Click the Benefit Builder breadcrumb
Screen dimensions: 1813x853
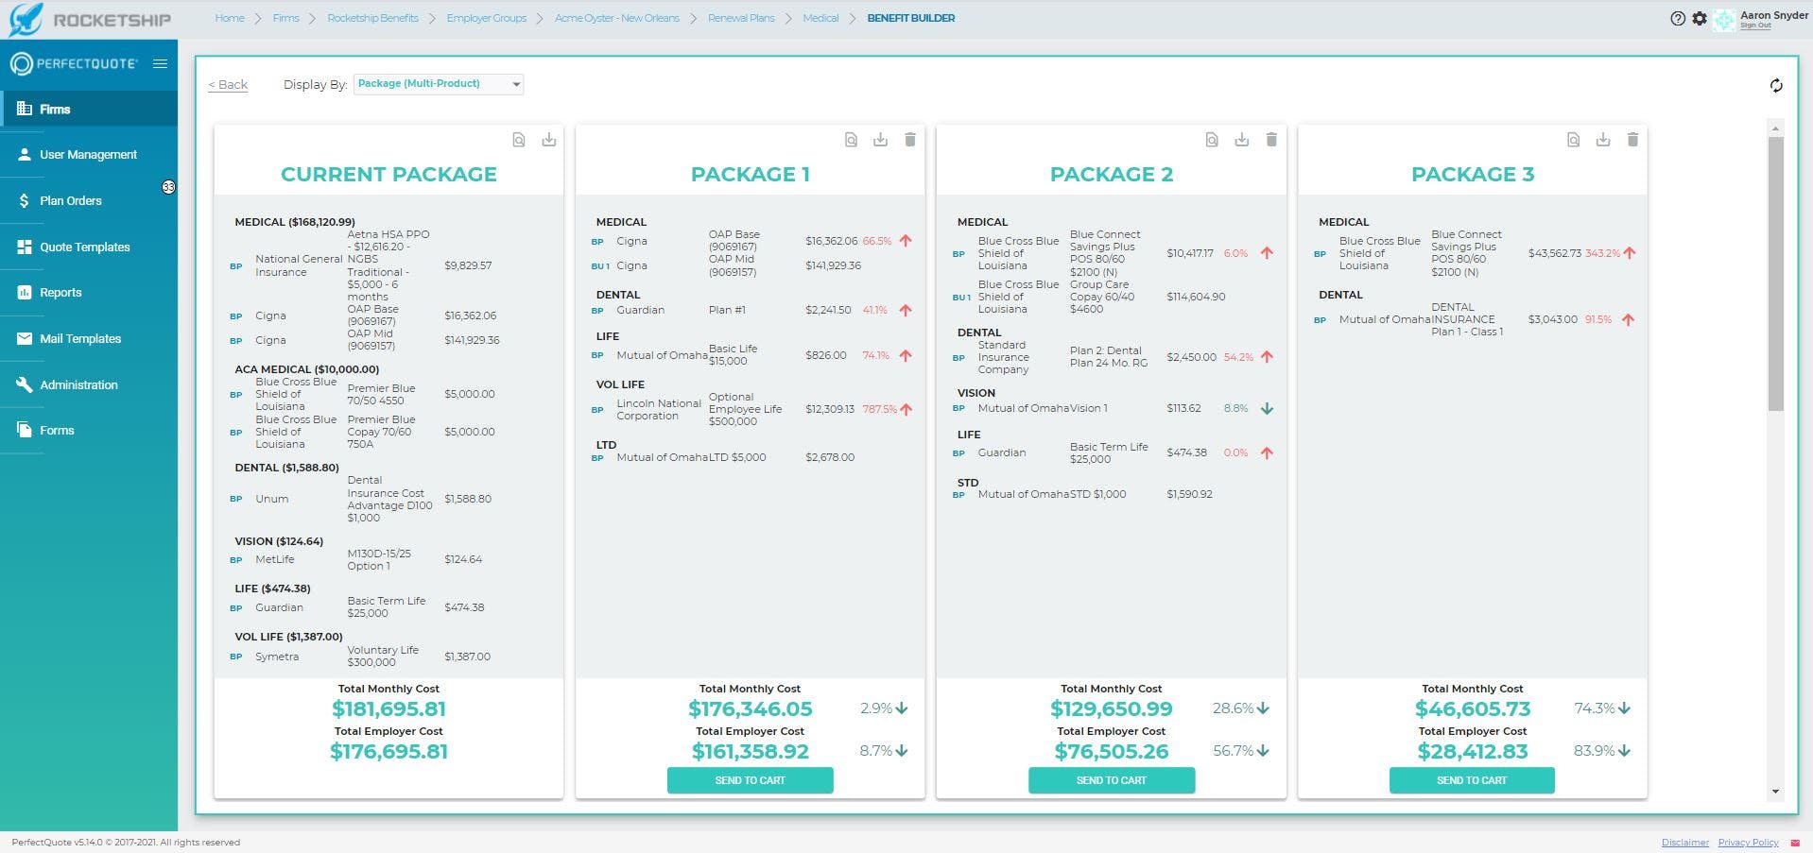click(911, 18)
